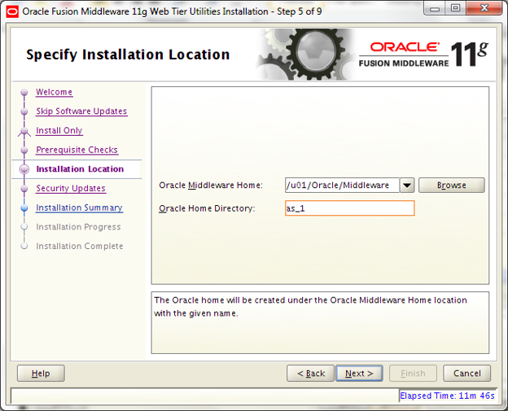Expand the Oracle Middleware Home dropdown arrow
This screenshot has width=508, height=411.
407,186
